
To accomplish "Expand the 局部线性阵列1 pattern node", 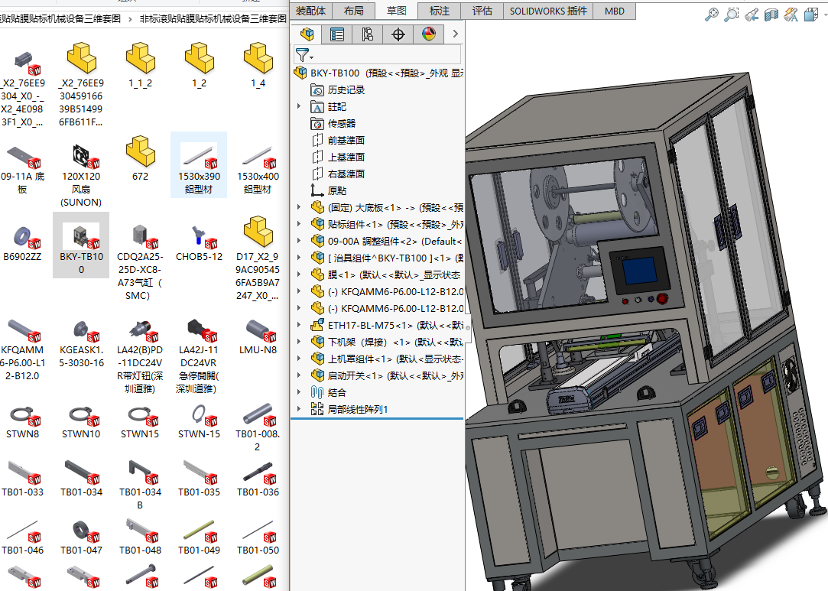I will tap(299, 409).
